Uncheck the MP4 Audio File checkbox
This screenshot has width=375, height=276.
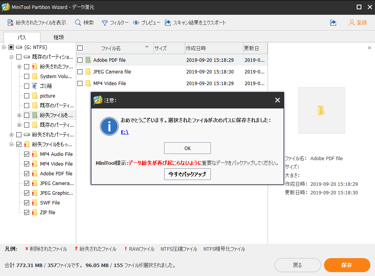coord(27,154)
